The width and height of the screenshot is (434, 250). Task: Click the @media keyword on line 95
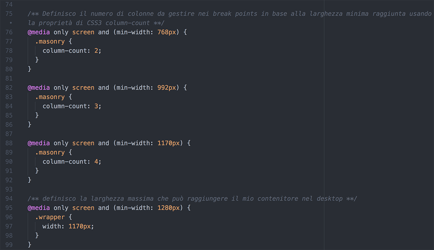(x=39, y=208)
